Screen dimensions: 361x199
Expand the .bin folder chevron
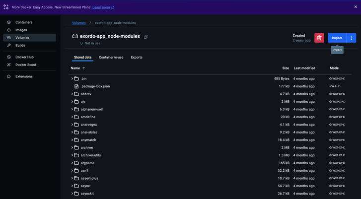(x=72, y=79)
